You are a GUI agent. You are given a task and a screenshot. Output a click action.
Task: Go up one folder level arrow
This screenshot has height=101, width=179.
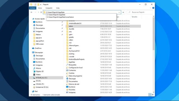click(41, 12)
